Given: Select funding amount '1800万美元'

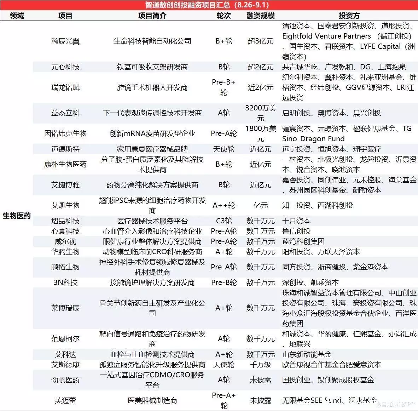Looking at the screenshot, I should click(260, 133).
